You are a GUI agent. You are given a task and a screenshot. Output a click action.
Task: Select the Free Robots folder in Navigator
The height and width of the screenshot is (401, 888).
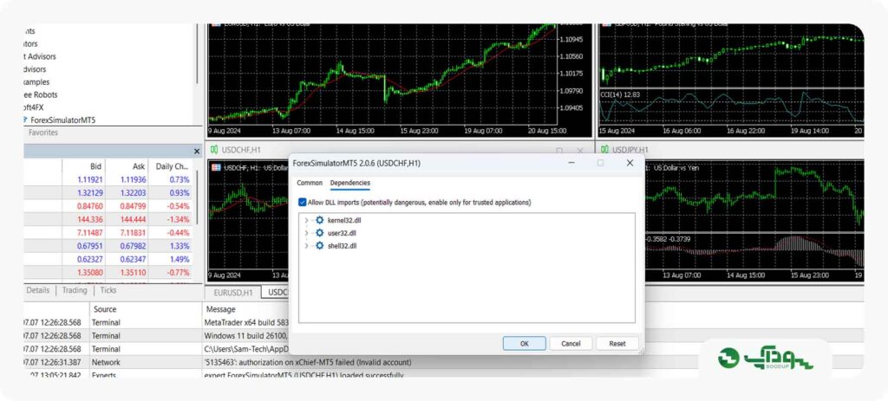point(42,94)
